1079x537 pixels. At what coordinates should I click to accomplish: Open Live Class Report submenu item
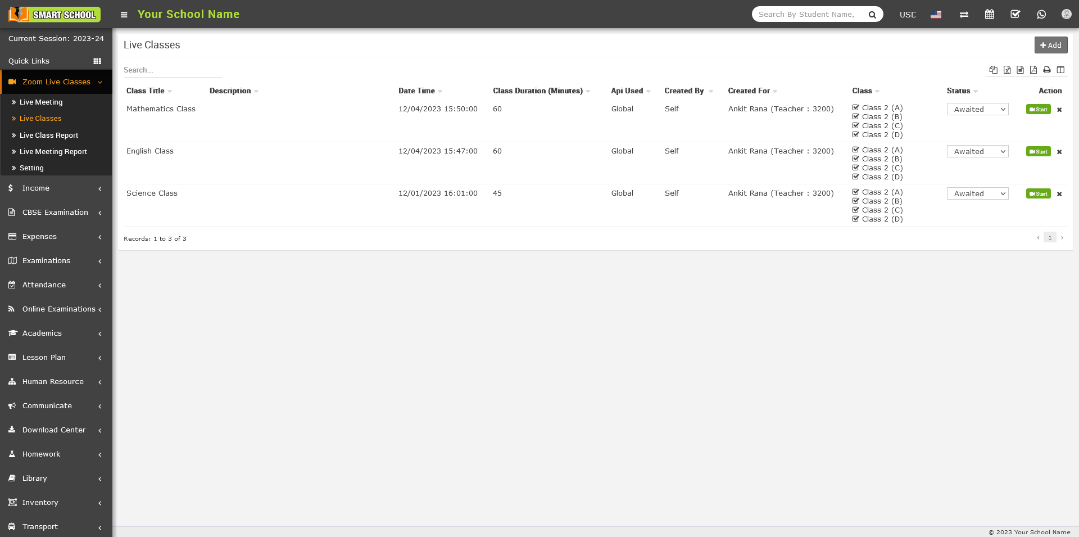pos(49,136)
